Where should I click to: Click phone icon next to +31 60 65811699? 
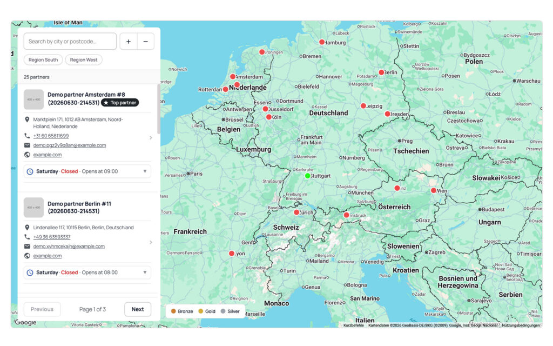point(27,136)
